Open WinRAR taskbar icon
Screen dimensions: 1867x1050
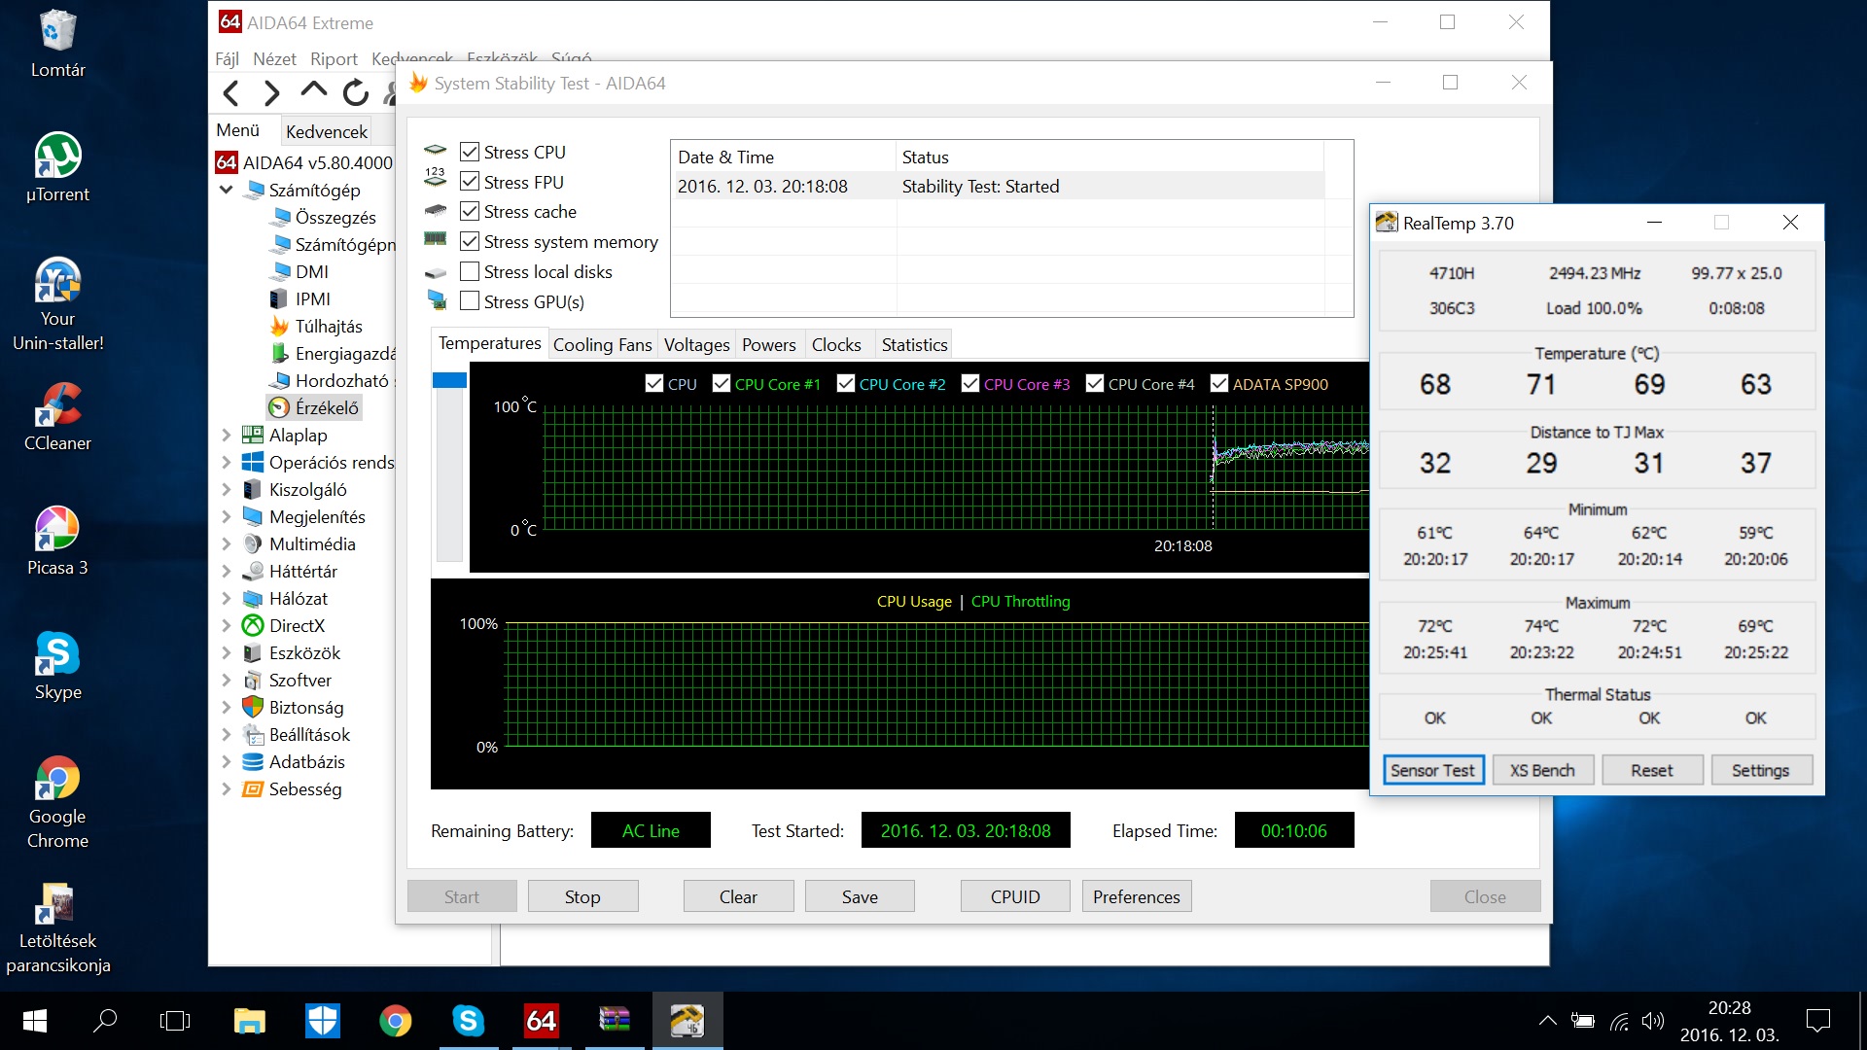point(615,1021)
